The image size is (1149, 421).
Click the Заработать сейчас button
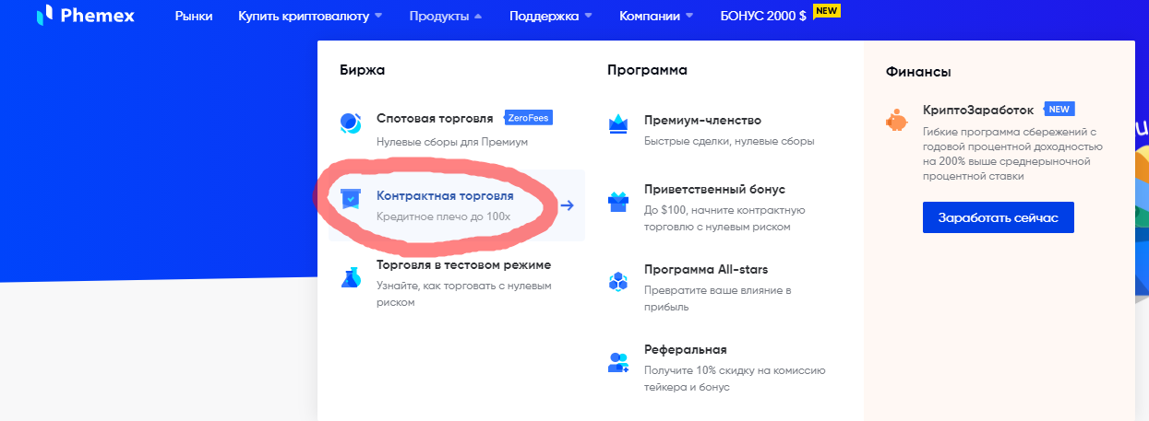coord(999,217)
